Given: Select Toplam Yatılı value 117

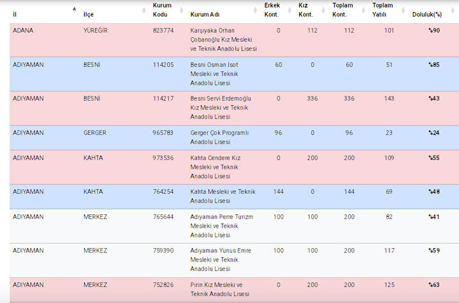Looking at the screenshot, I should (389, 251).
